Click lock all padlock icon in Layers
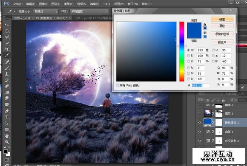The width and height of the screenshot is (247, 166). pos(223,100)
